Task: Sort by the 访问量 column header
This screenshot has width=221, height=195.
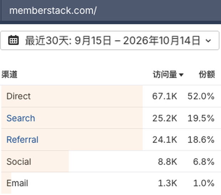Action: tap(165, 74)
